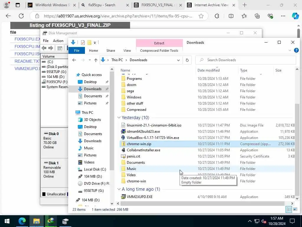The image size is (302, 227).
Task: Click Disk Management back arrow toolbar icon
Action: coord(44,48)
